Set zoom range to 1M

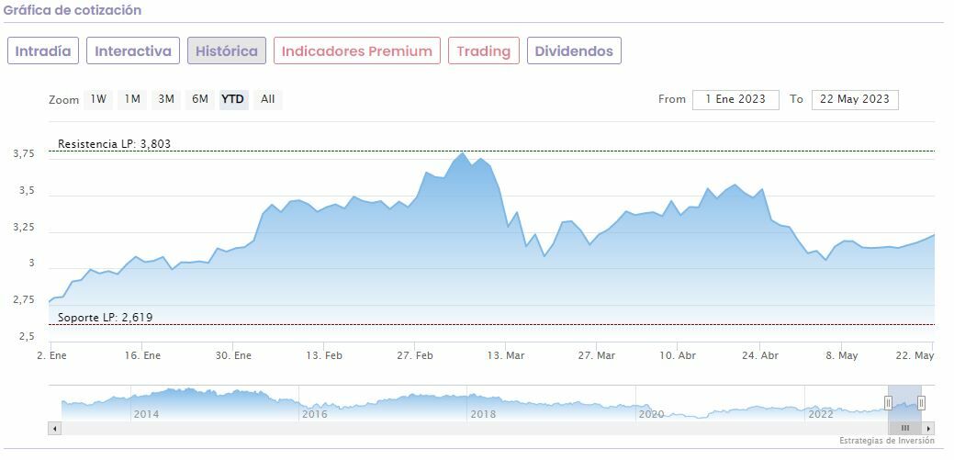coord(132,99)
